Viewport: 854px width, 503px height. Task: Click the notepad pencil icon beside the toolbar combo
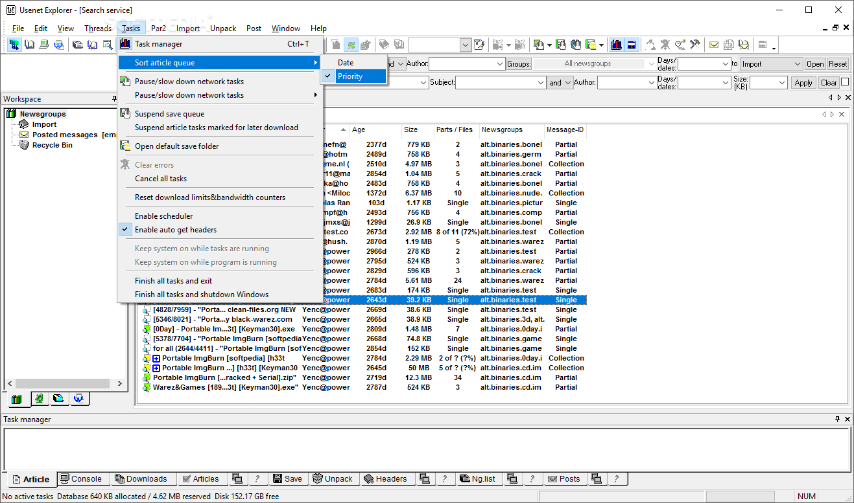click(479, 45)
